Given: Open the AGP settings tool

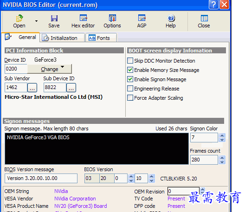Looking at the screenshot, I should pos(142,21).
